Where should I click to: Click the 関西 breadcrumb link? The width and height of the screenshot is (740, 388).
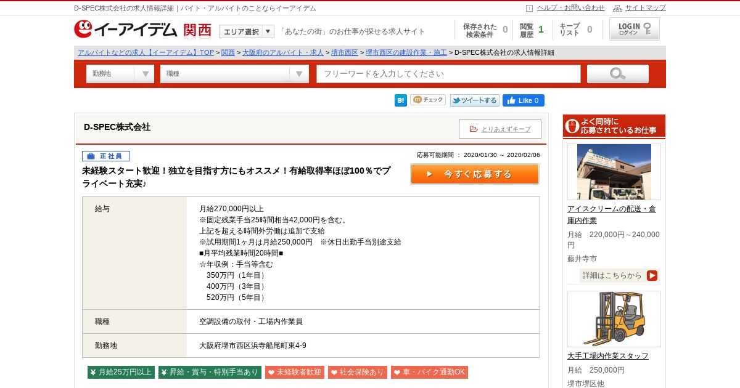228,52
